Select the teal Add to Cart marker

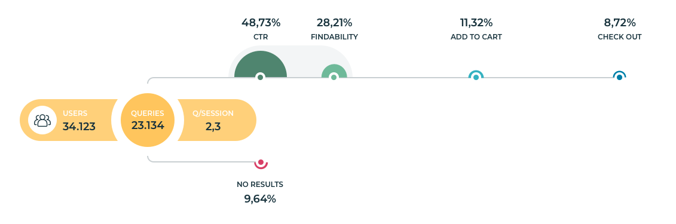pos(476,76)
